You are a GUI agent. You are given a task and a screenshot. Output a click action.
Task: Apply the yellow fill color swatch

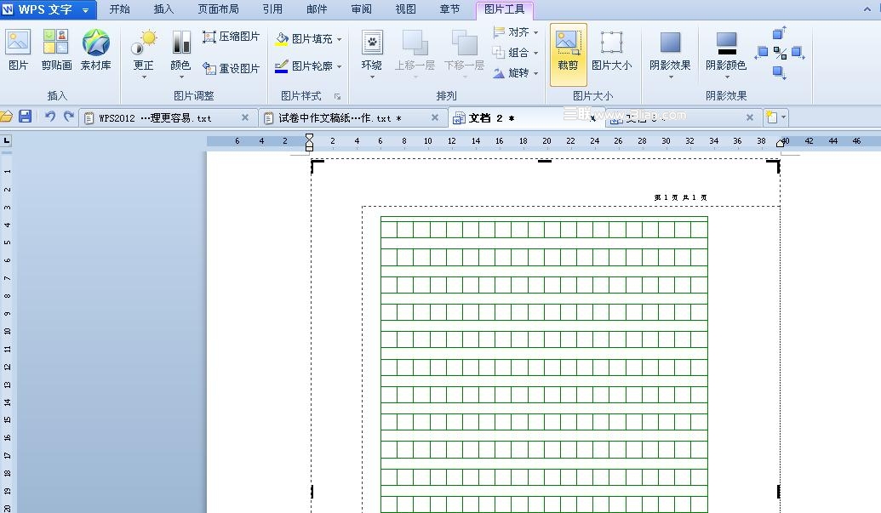282,44
